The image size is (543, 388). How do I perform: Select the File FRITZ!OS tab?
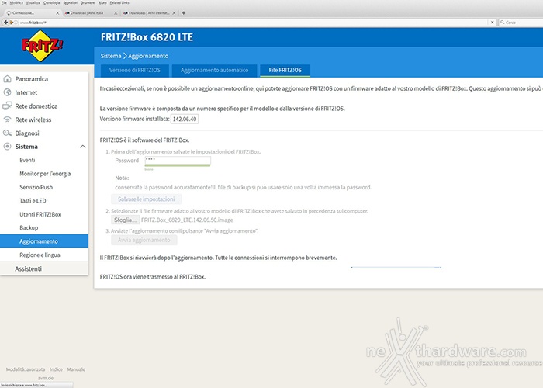click(285, 71)
